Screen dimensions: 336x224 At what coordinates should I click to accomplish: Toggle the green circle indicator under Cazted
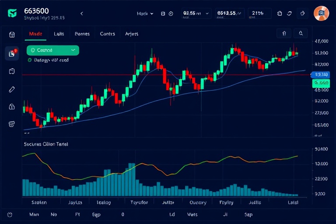29,60
